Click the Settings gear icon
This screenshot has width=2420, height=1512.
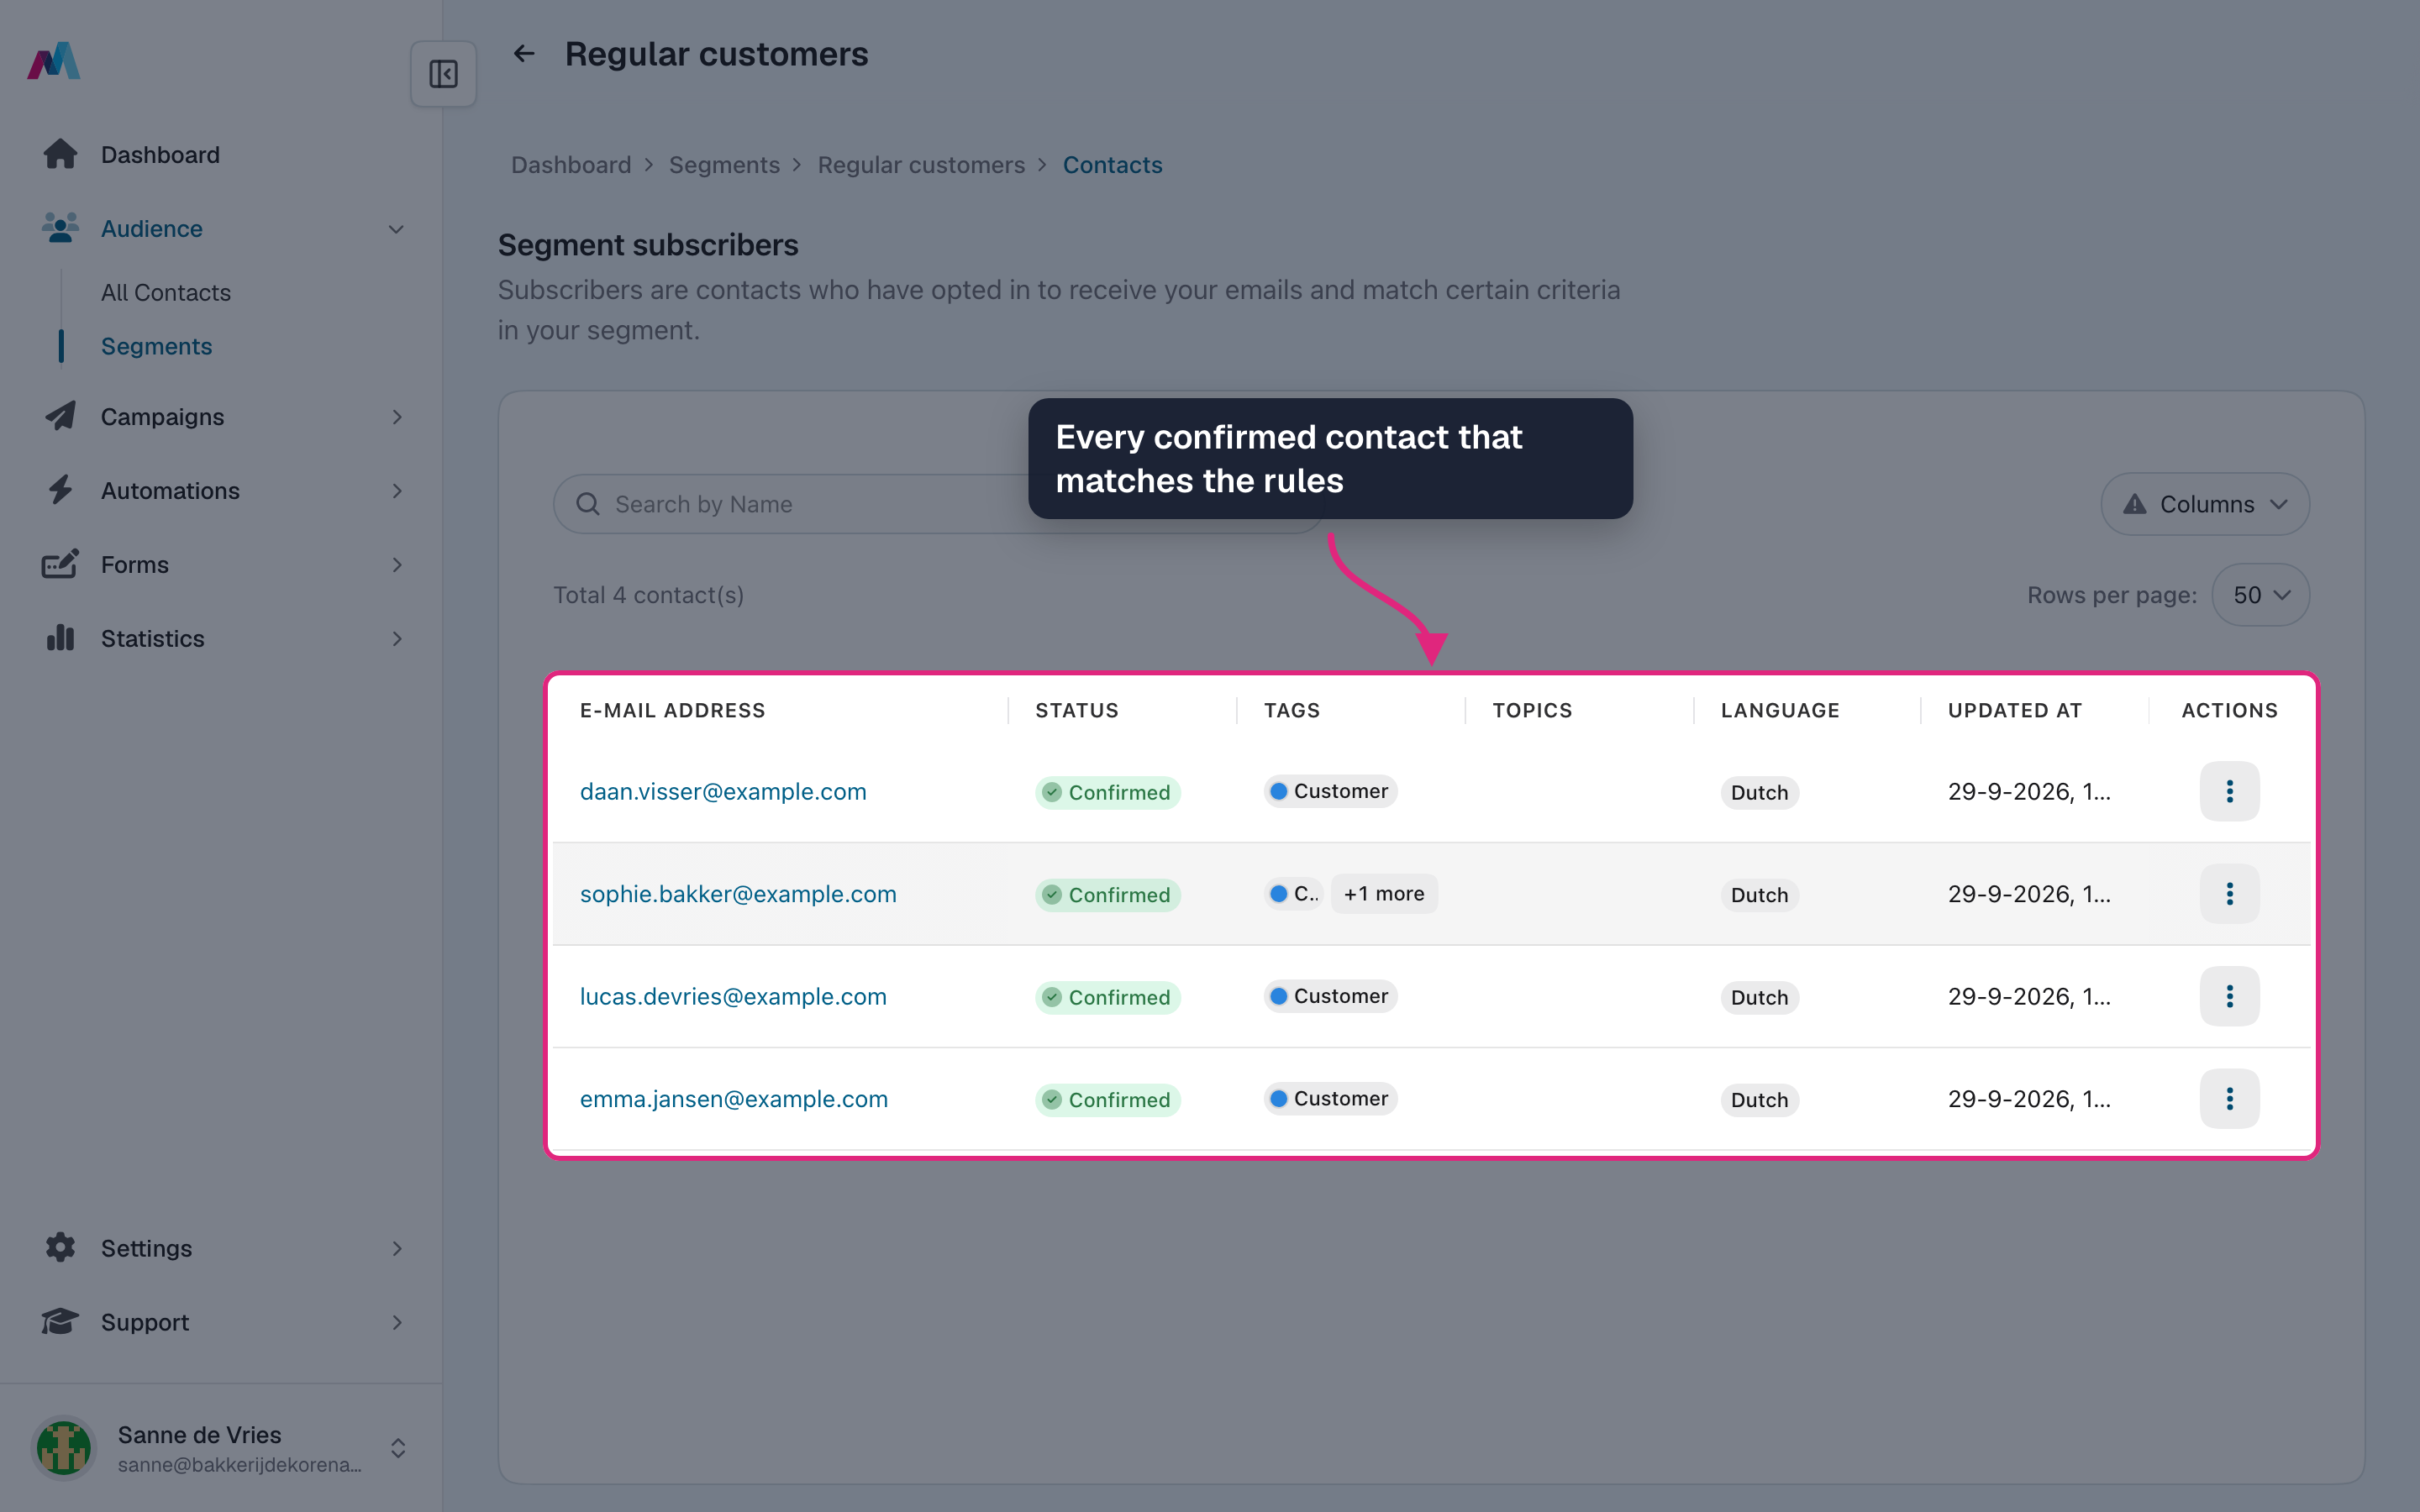[60, 1248]
